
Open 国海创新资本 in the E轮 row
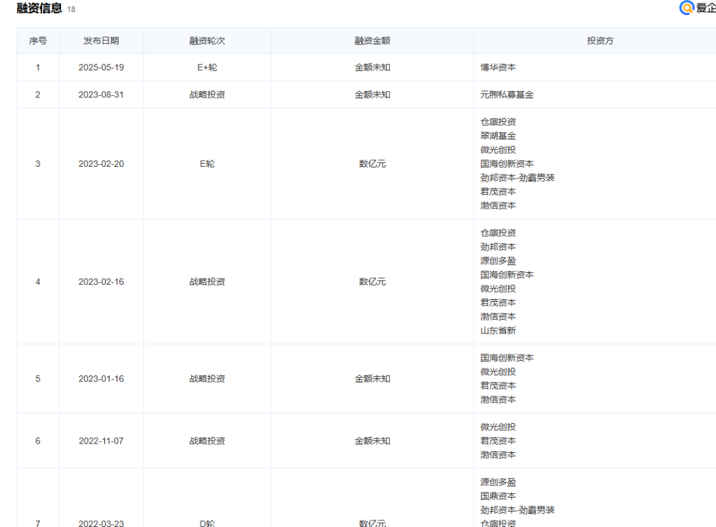(507, 164)
